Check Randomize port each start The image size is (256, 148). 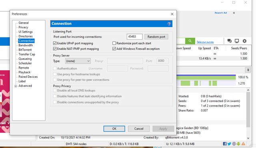(x=114, y=43)
